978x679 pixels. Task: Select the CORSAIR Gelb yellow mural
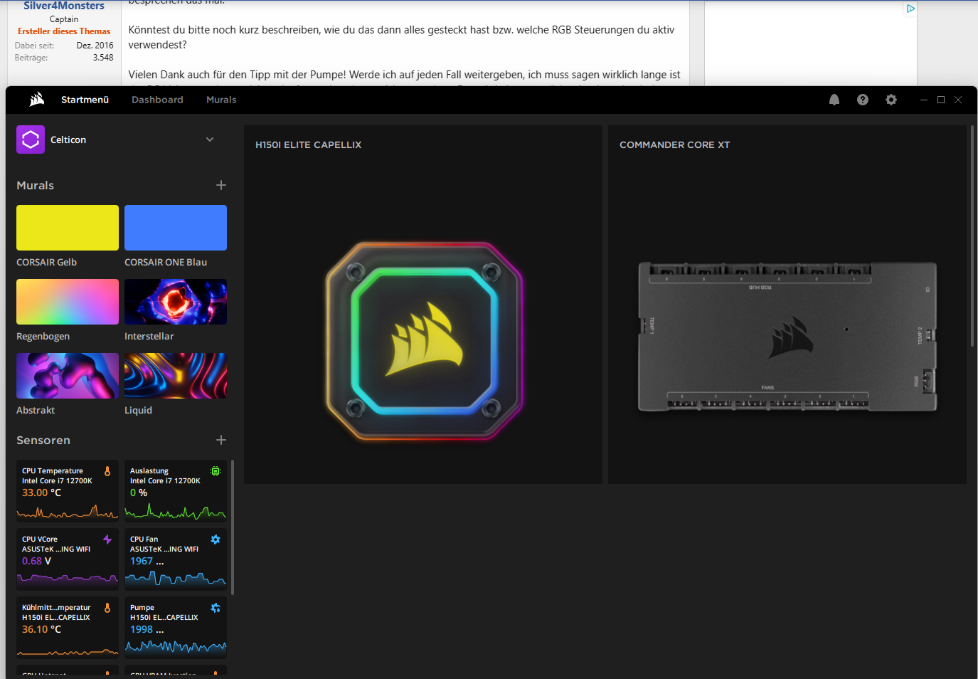tap(68, 228)
